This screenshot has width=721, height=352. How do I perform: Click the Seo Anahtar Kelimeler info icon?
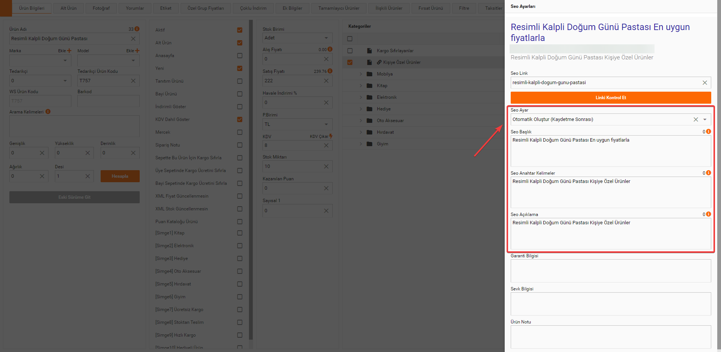pyautogui.click(x=709, y=173)
